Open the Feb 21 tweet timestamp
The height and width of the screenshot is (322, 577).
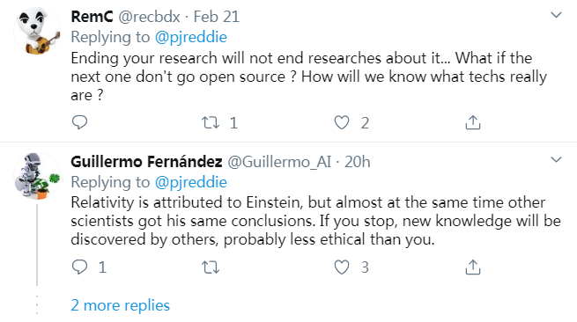217,17
